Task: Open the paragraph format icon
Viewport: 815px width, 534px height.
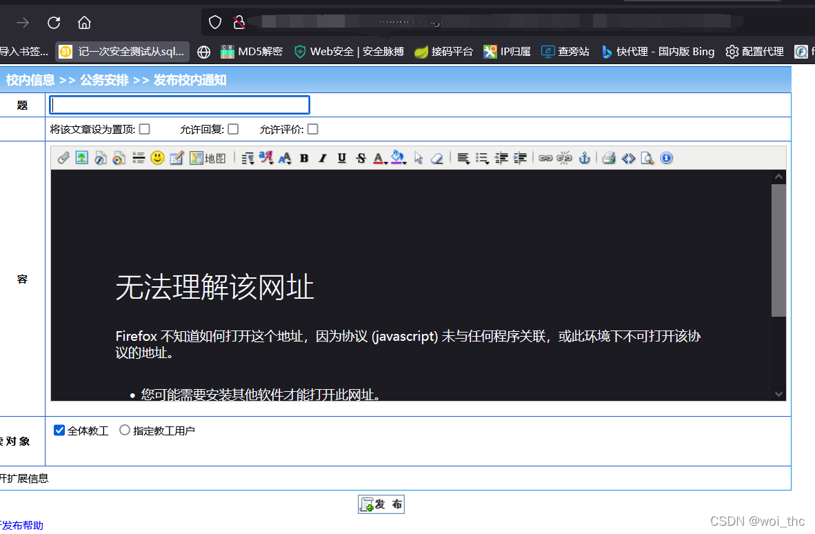Action: (248, 158)
